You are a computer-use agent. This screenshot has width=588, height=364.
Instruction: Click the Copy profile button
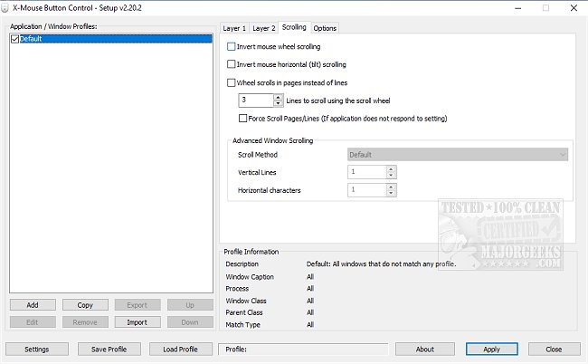point(85,305)
